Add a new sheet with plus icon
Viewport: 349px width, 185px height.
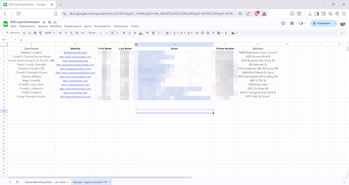pos(10,182)
